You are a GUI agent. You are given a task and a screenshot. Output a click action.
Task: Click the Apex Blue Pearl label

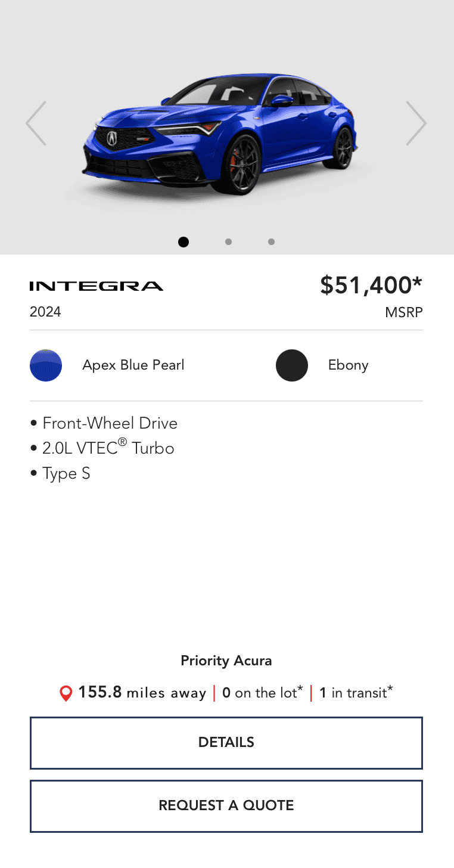[133, 365]
